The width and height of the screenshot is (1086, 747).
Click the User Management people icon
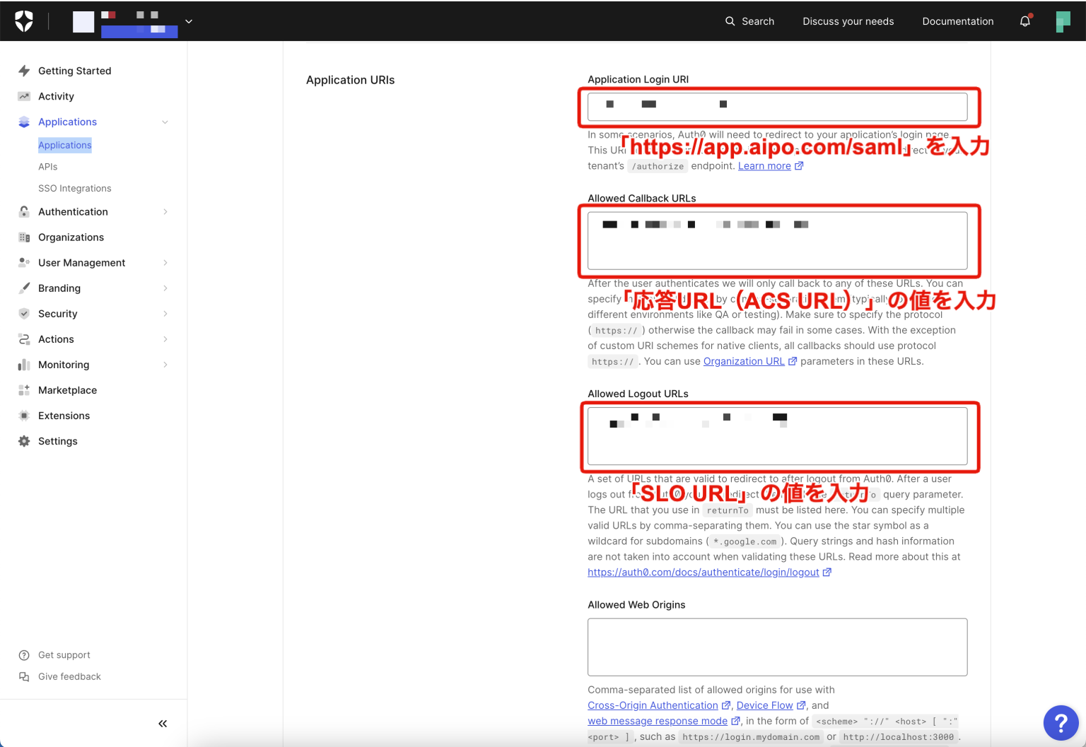(x=24, y=262)
